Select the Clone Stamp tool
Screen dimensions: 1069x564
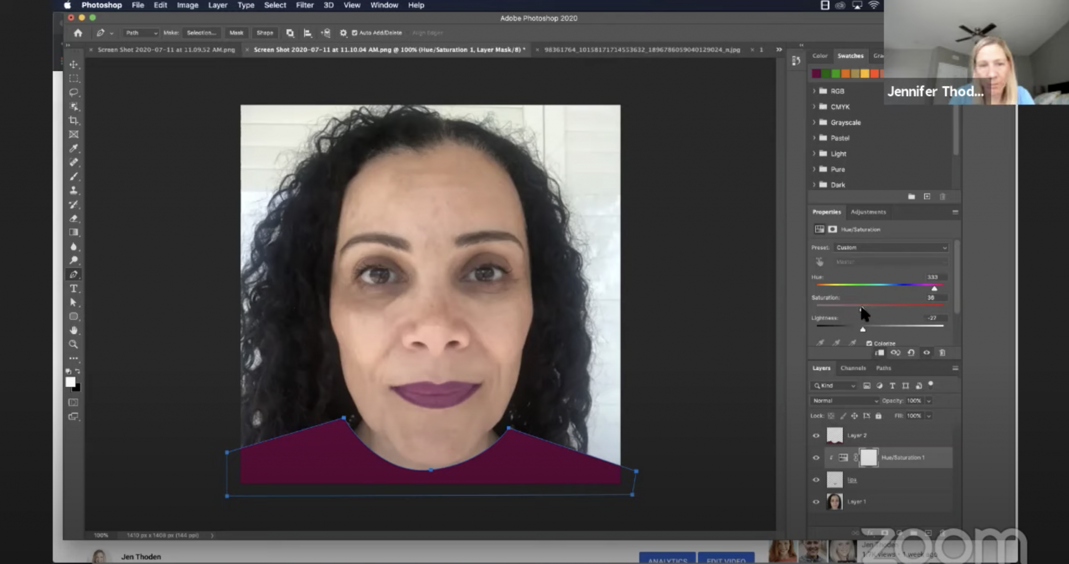[x=74, y=190]
